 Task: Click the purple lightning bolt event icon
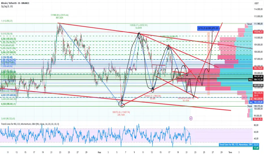click(x=191, y=118)
